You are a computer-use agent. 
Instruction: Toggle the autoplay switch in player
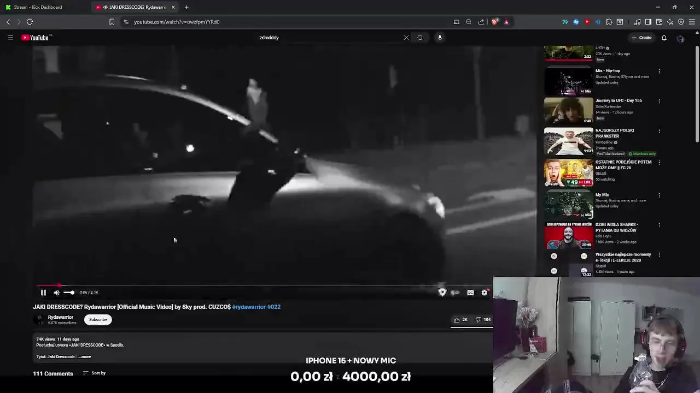(455, 293)
